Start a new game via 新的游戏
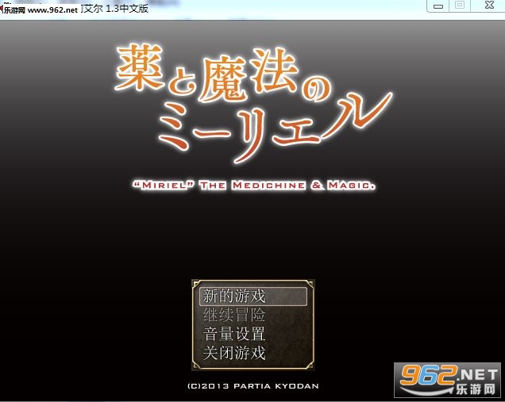The height and width of the screenshot is (402, 505). 253,296
